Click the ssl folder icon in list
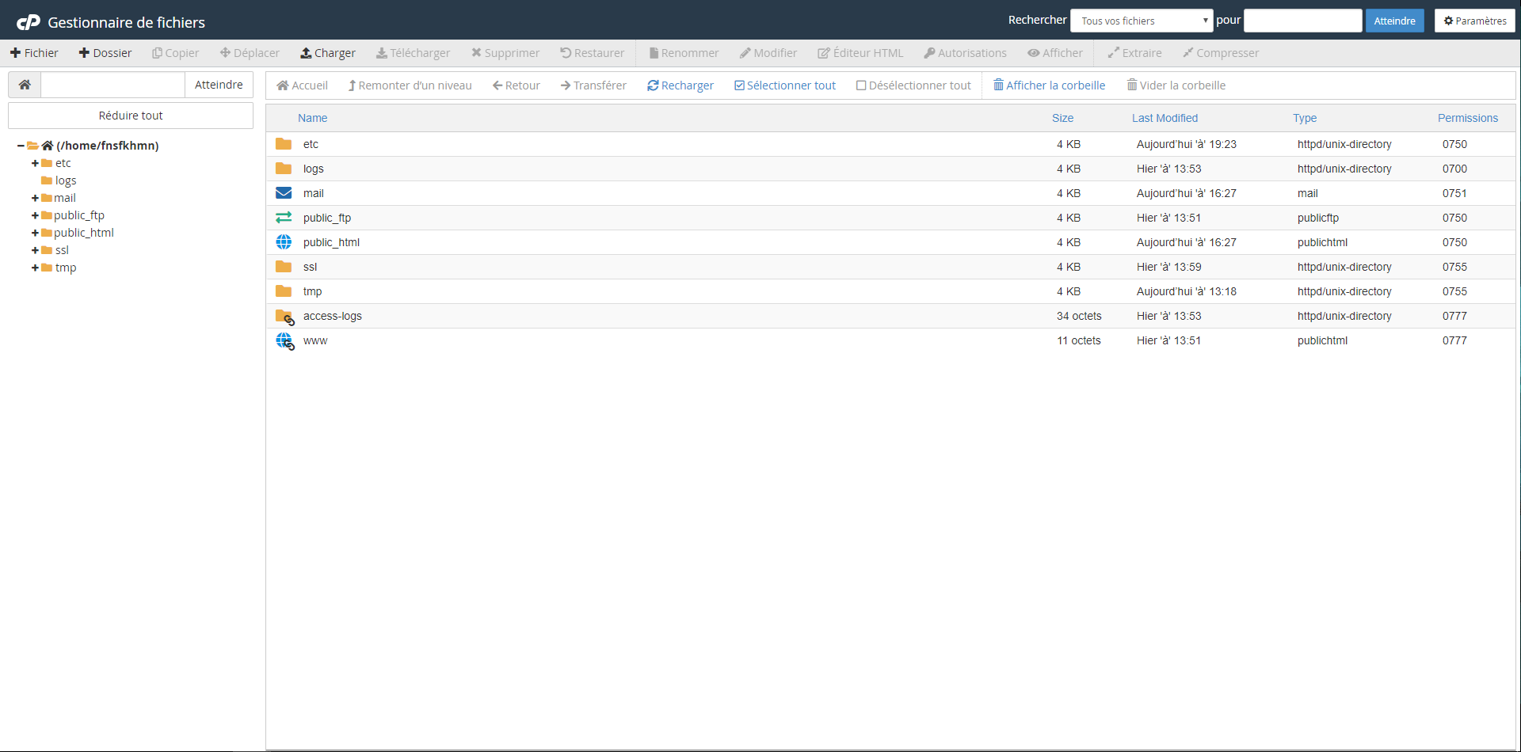The height and width of the screenshot is (752, 1521). point(284,267)
